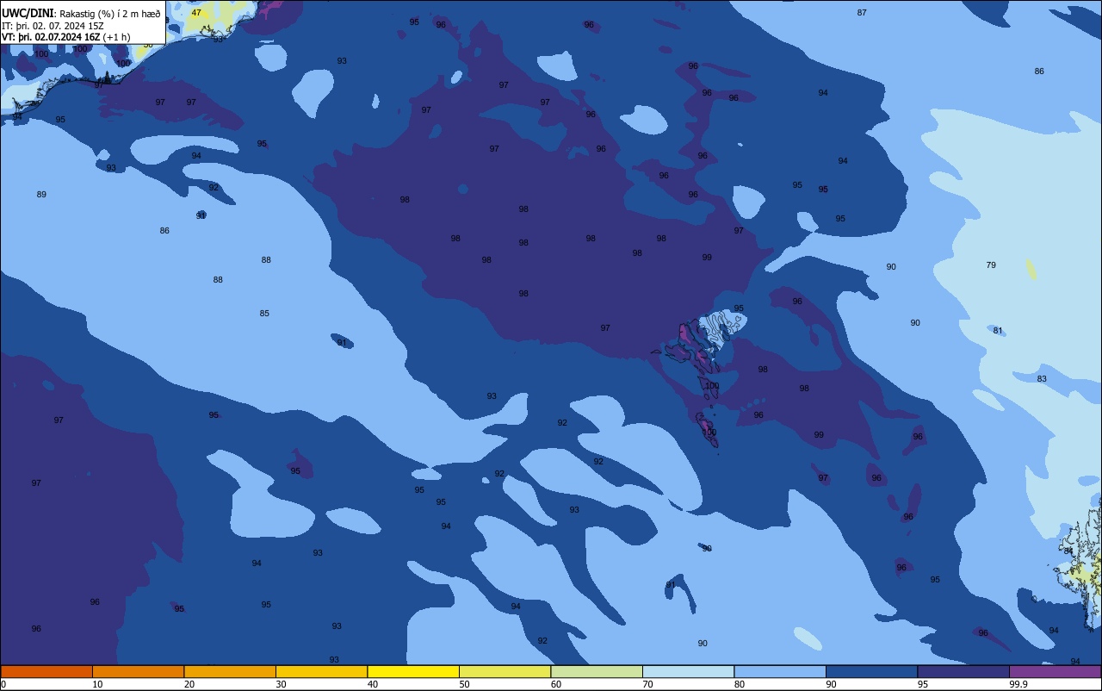Click the map value '87'
This screenshot has height=691, width=1102.
pyautogui.click(x=862, y=13)
